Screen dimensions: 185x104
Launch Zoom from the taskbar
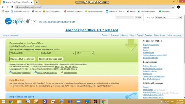[x=78, y=101]
